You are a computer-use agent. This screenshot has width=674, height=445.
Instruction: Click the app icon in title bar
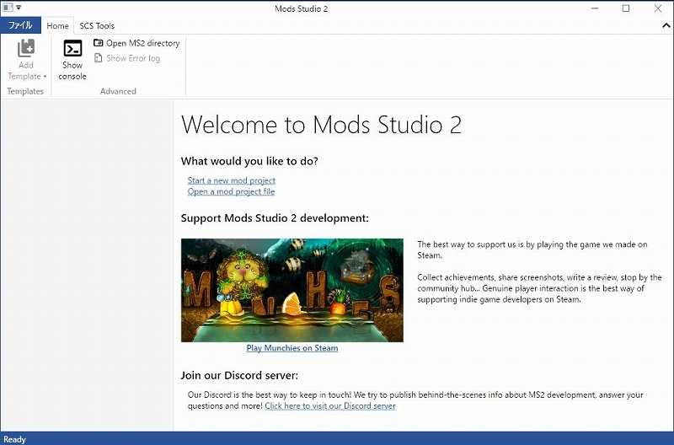coord(8,8)
